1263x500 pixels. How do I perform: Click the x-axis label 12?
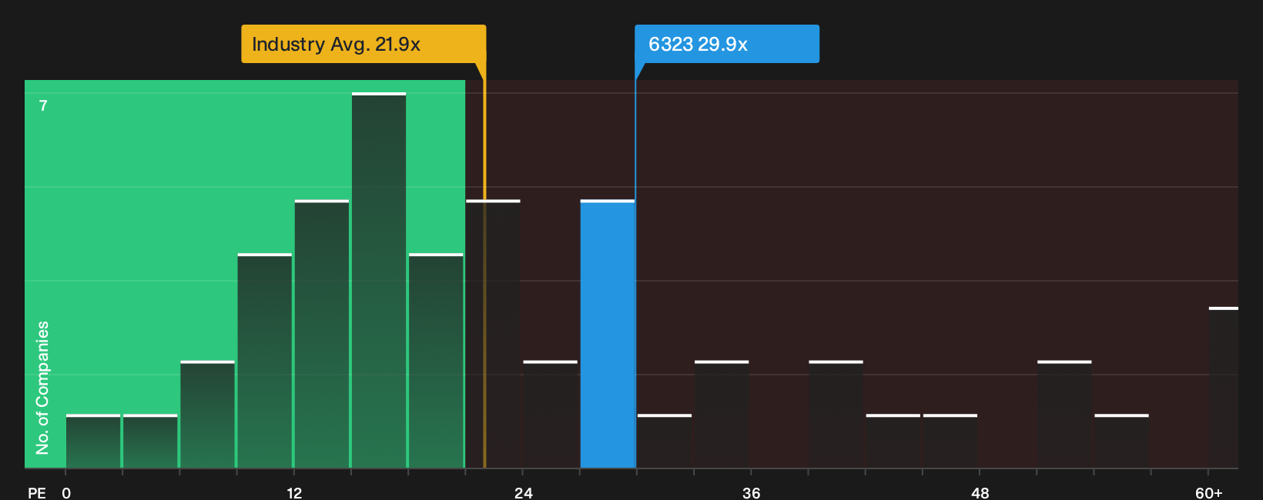tap(294, 492)
